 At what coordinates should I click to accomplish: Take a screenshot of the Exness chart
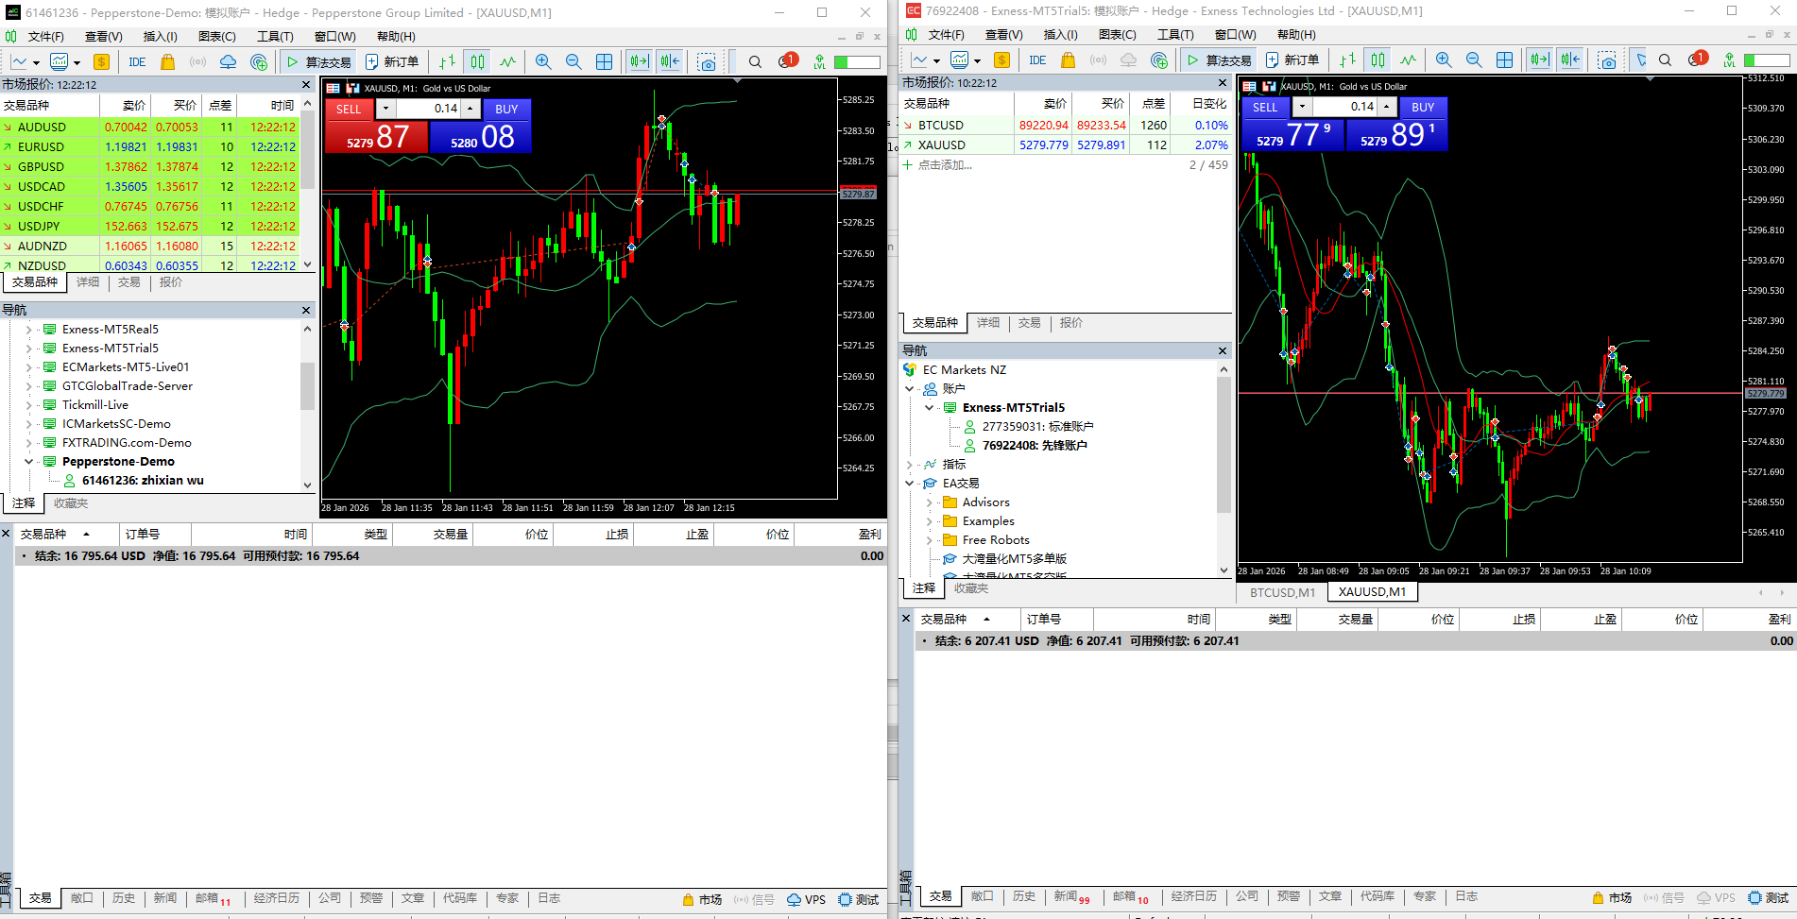pos(1607,60)
